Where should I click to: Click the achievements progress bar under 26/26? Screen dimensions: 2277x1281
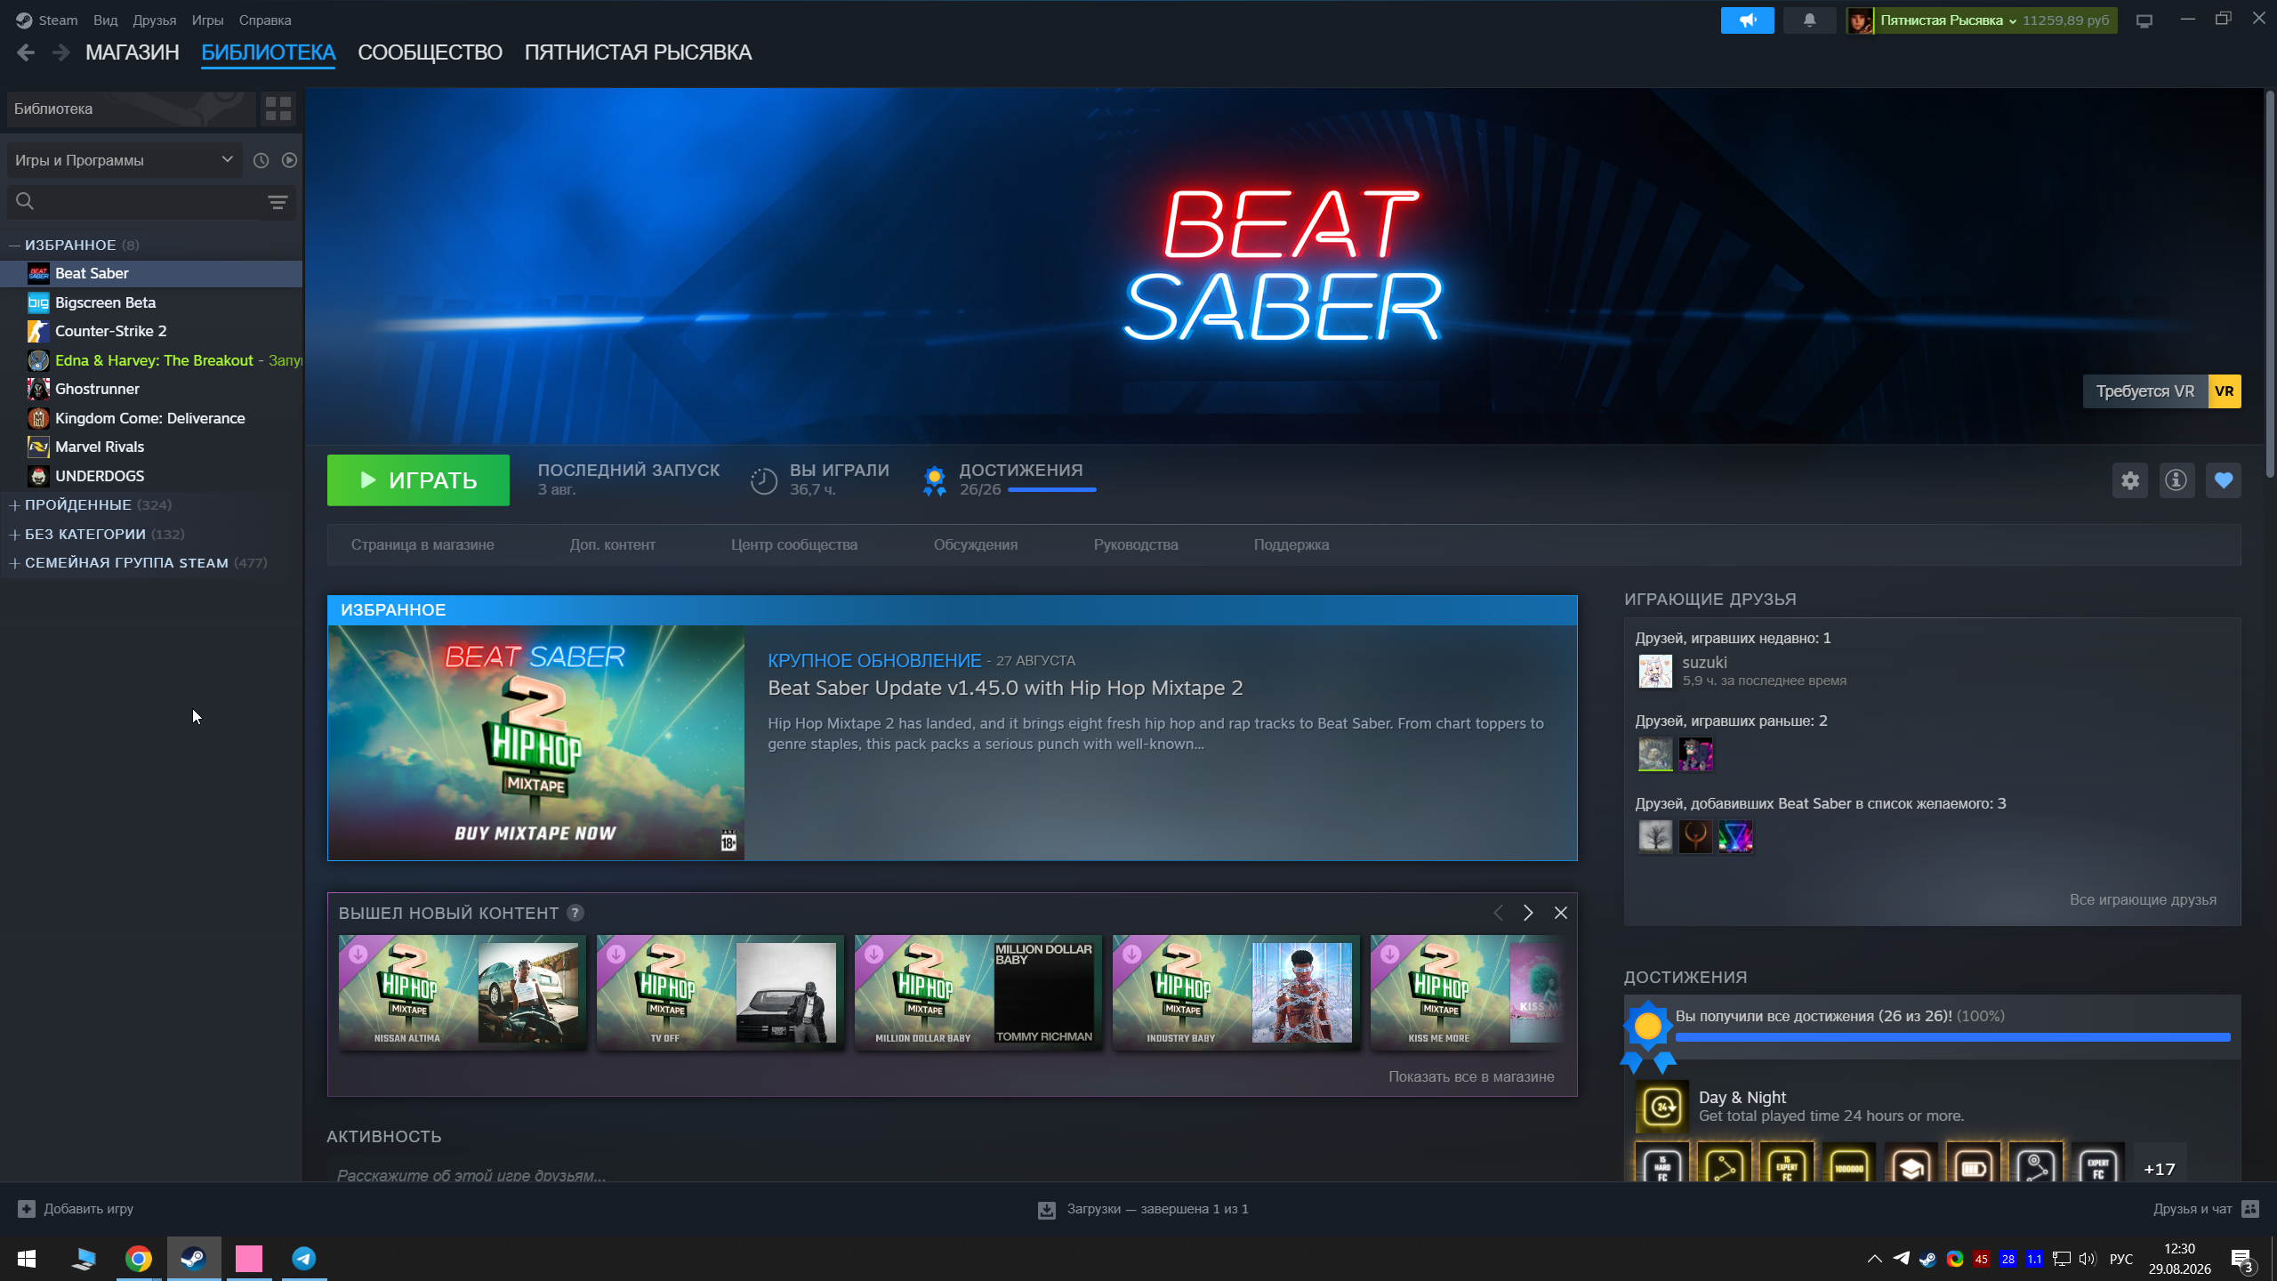pyautogui.click(x=1051, y=489)
